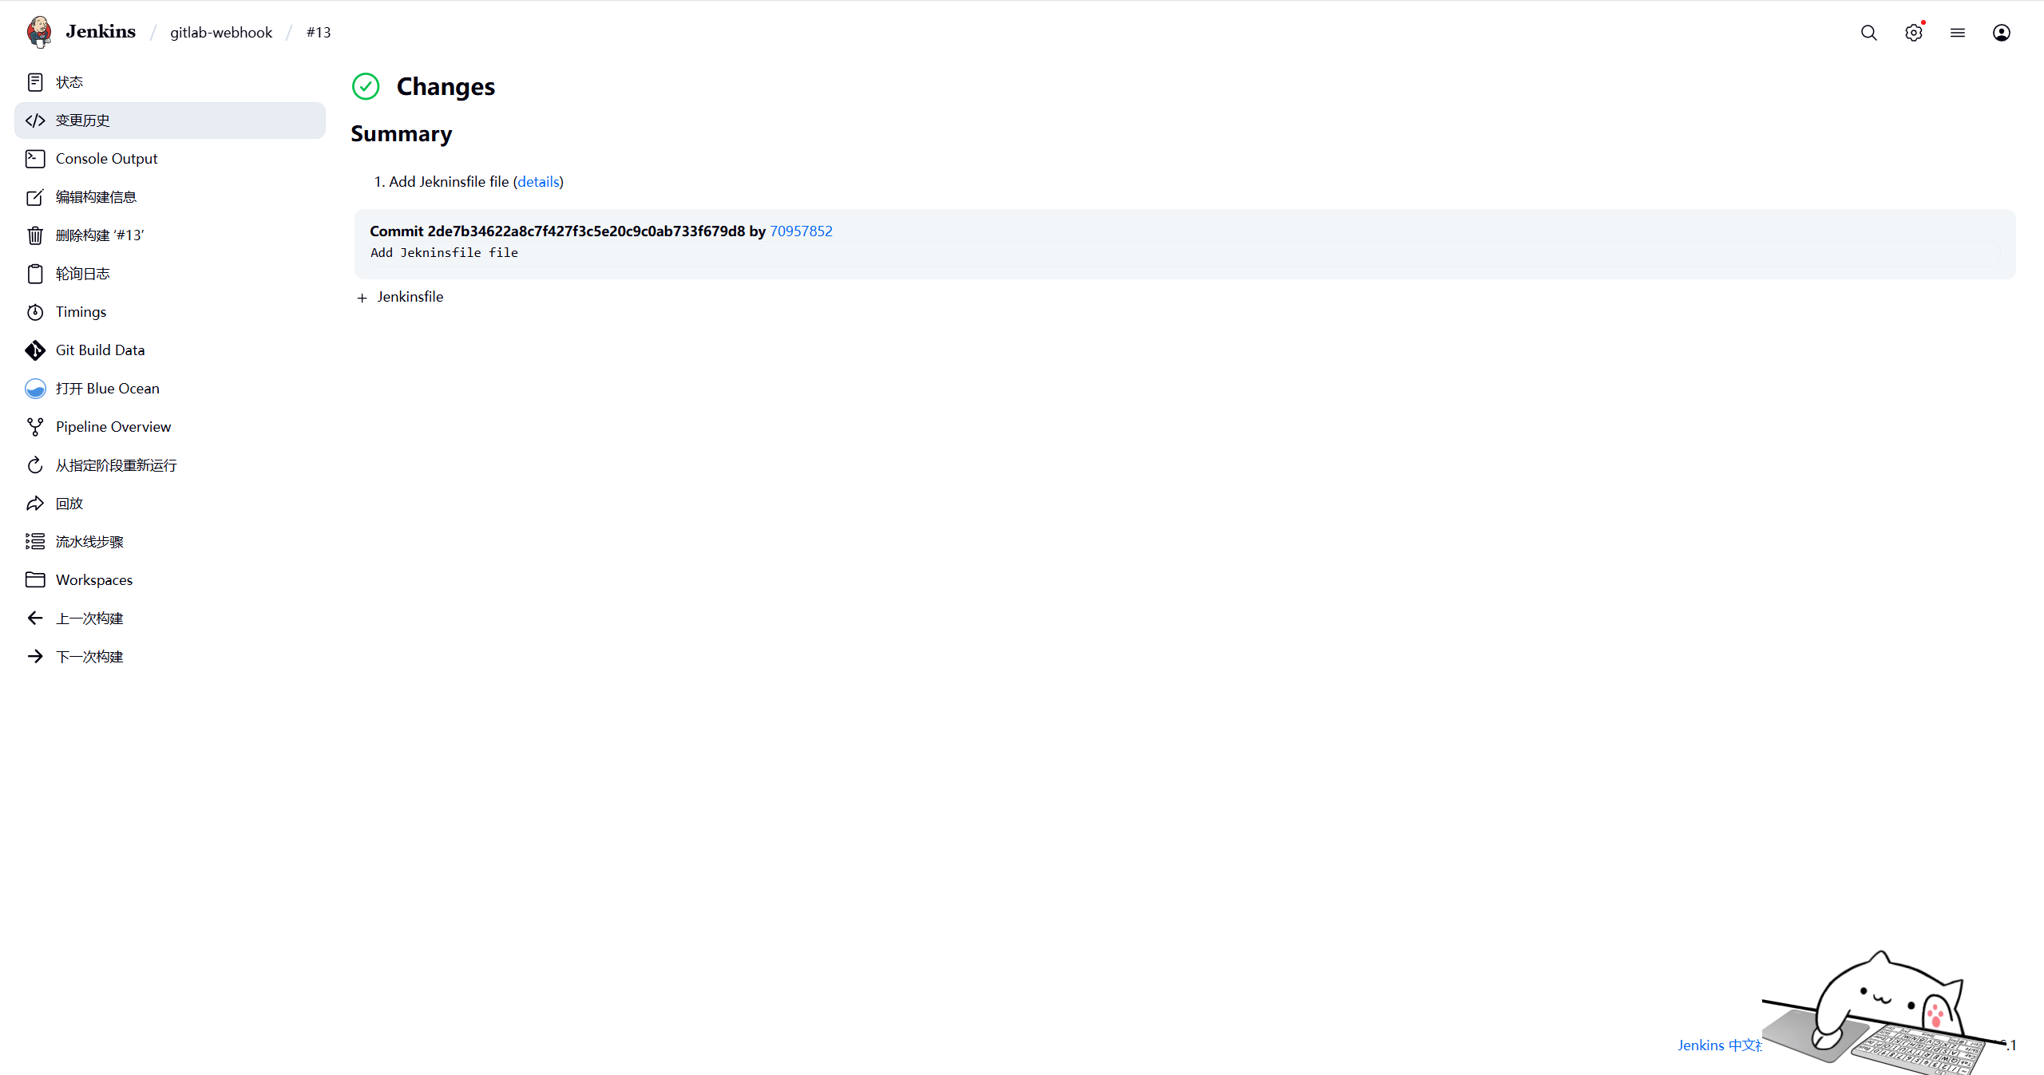Click the 下一次构建 right arrow icon

[35, 657]
